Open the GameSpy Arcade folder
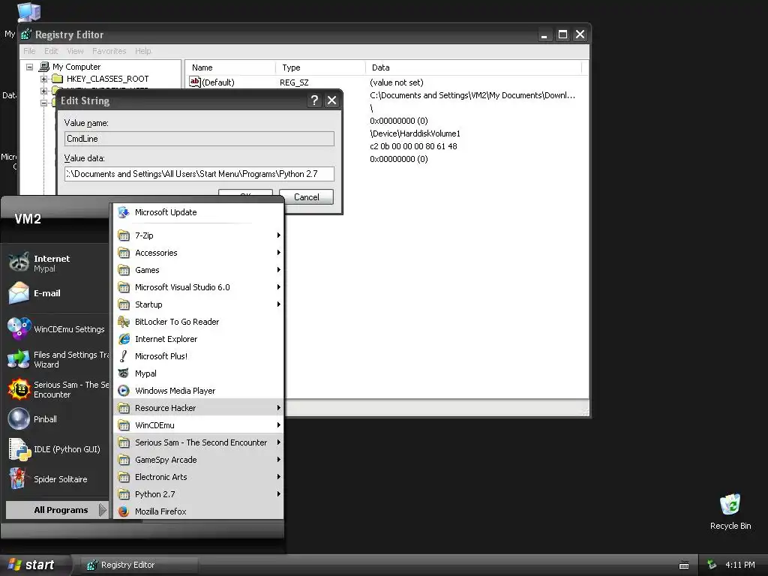This screenshot has height=576, width=768. (x=198, y=460)
